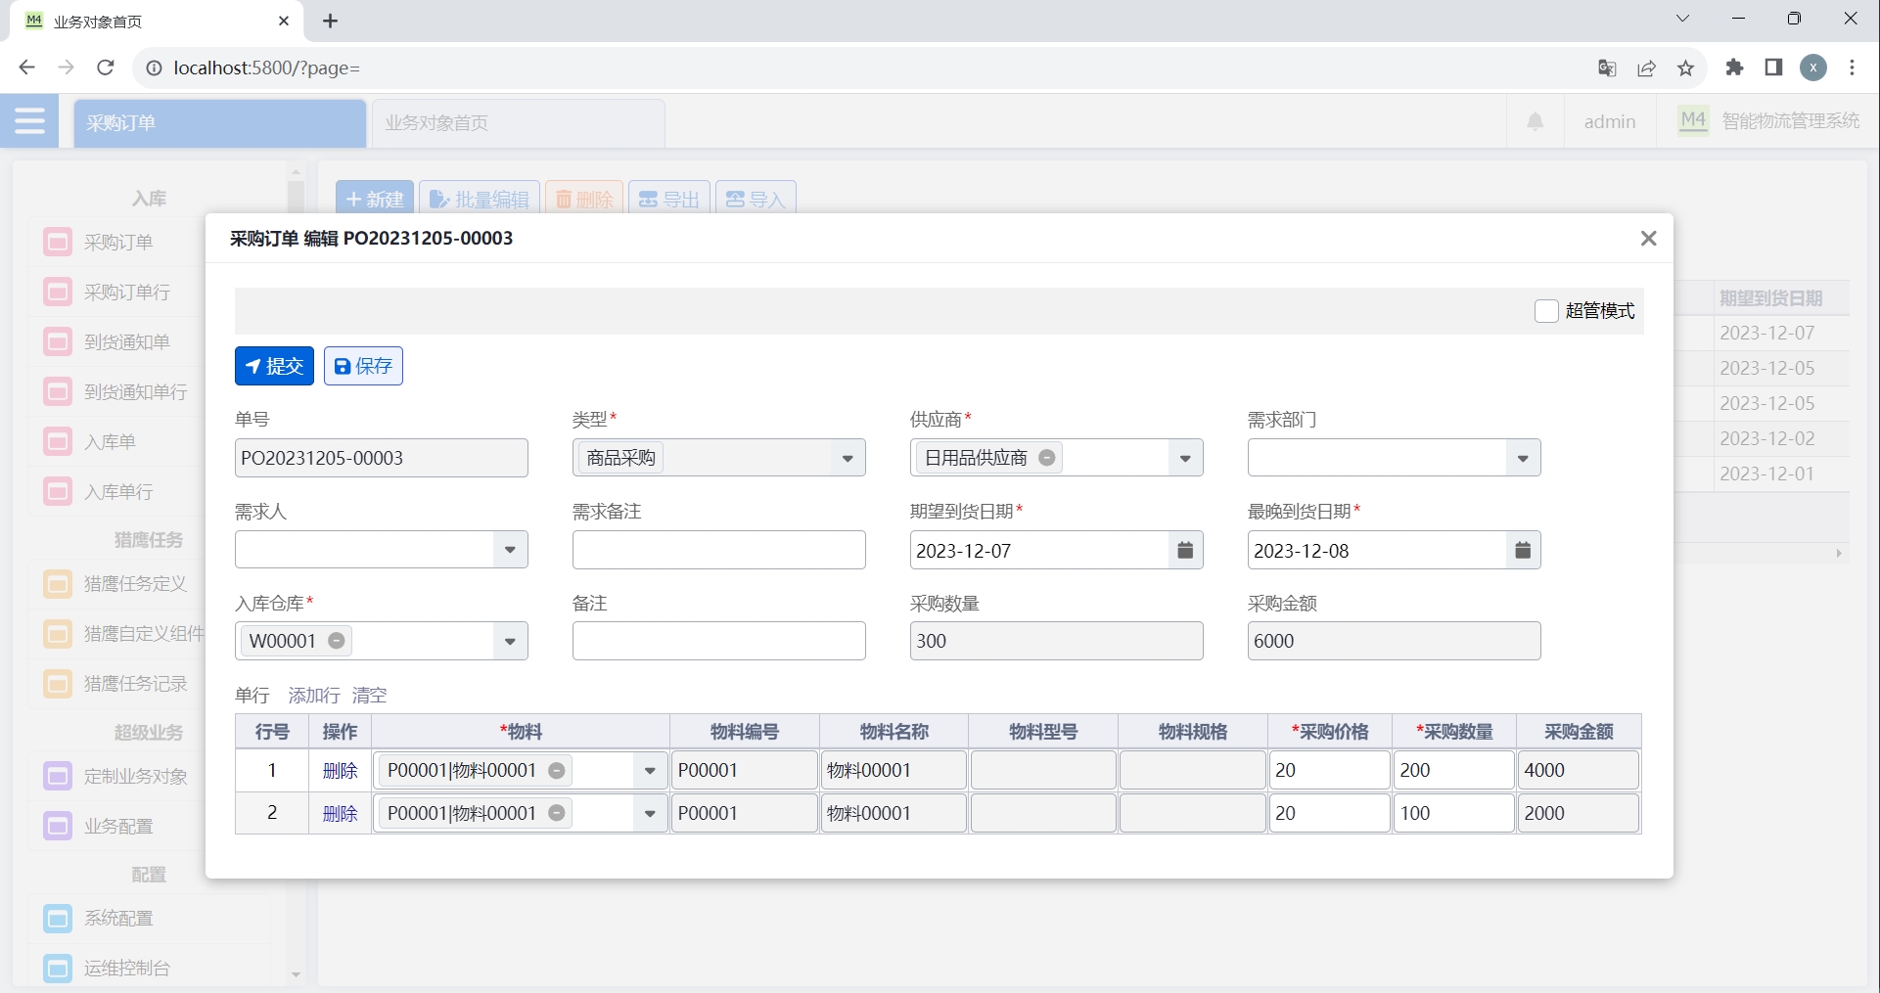Click the 导出 button behind dialog
This screenshot has height=993, width=1880.
[669, 199]
